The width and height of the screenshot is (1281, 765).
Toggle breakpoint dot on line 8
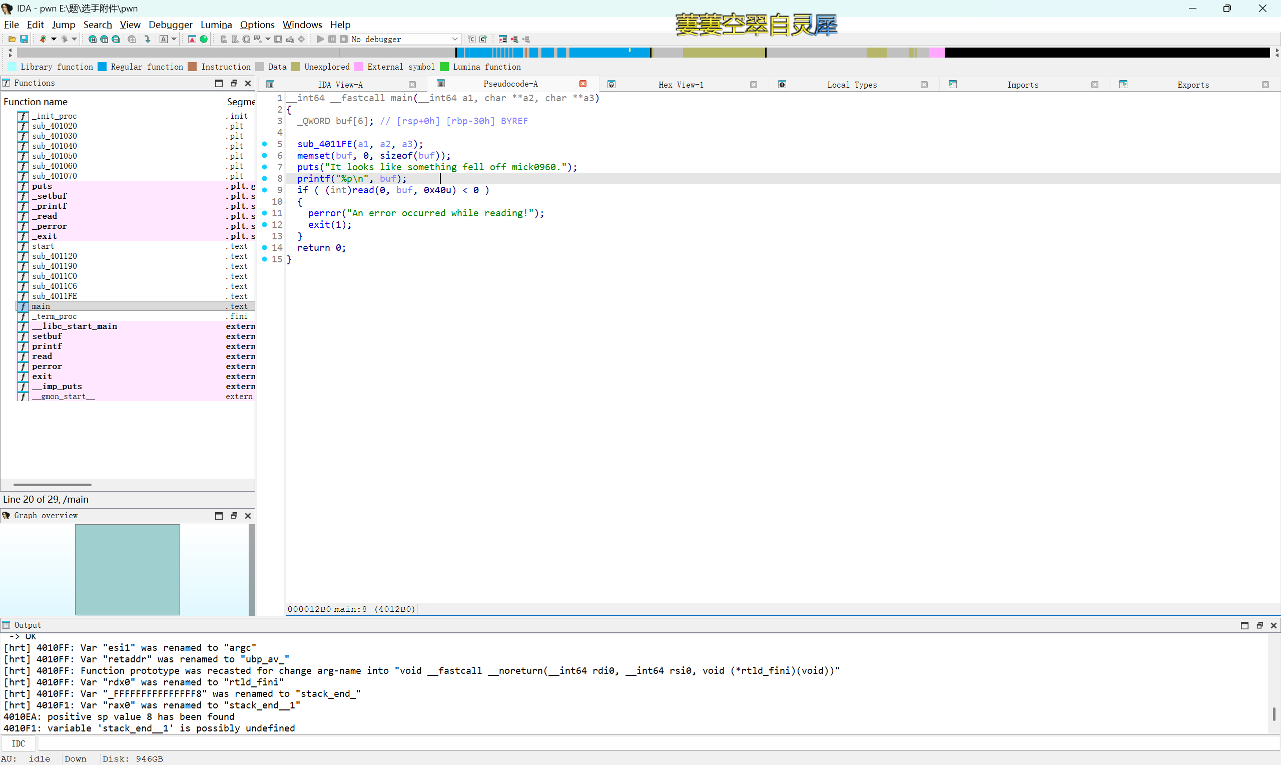click(x=264, y=178)
